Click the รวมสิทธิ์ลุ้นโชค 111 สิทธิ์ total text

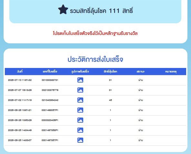click(101, 11)
